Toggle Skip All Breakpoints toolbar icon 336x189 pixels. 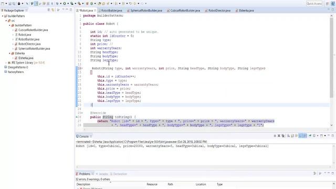(27, 4)
